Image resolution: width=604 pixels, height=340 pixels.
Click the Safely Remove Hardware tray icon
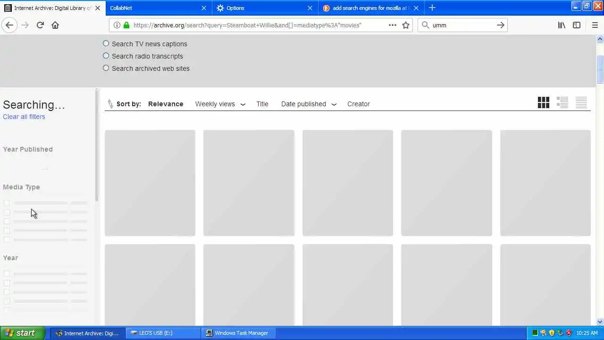click(560, 333)
